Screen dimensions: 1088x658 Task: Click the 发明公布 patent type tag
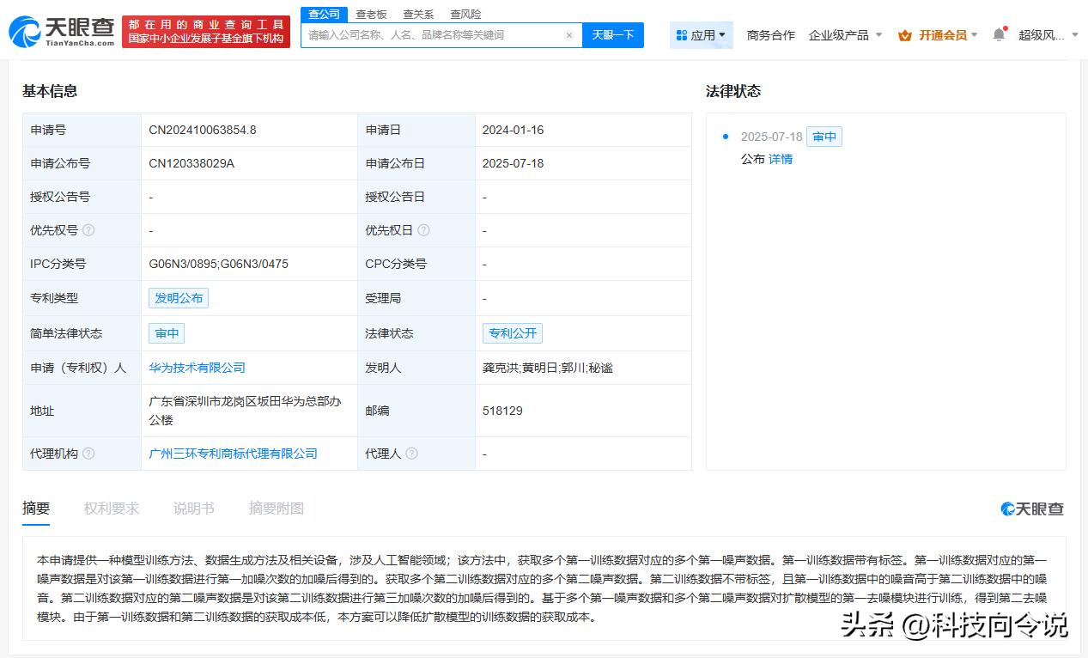coord(179,298)
